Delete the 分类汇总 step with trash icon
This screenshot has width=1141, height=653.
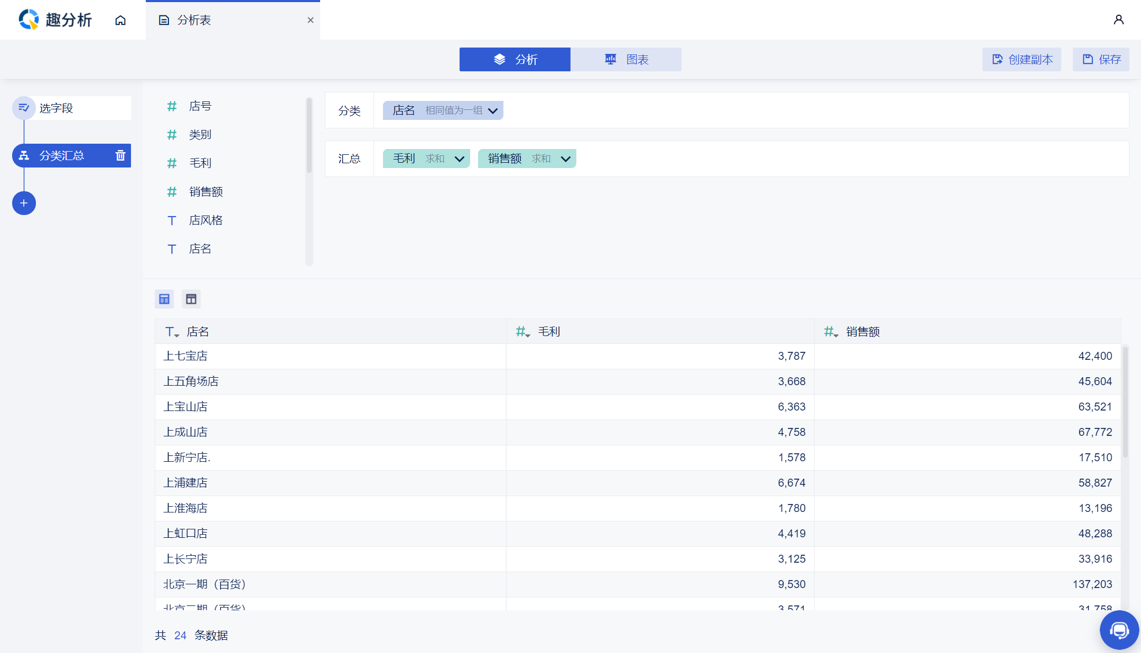click(x=120, y=155)
